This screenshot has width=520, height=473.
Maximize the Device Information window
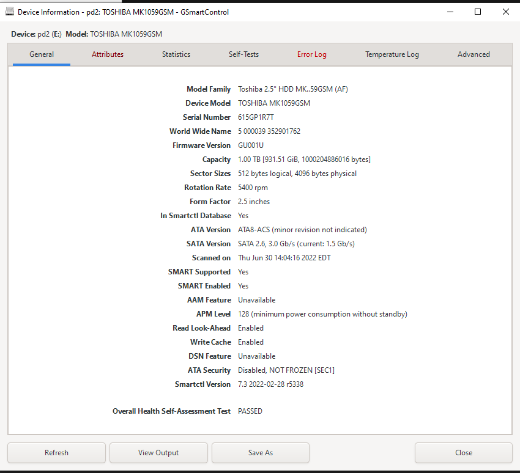[x=478, y=12]
